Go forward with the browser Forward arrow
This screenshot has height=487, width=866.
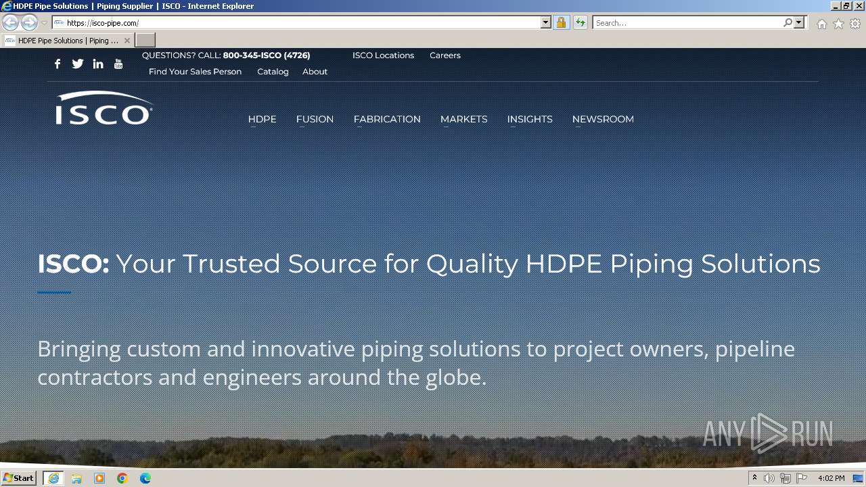click(29, 22)
